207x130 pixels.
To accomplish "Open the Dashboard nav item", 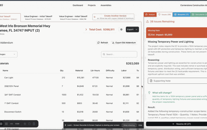I will pos(78,5).
